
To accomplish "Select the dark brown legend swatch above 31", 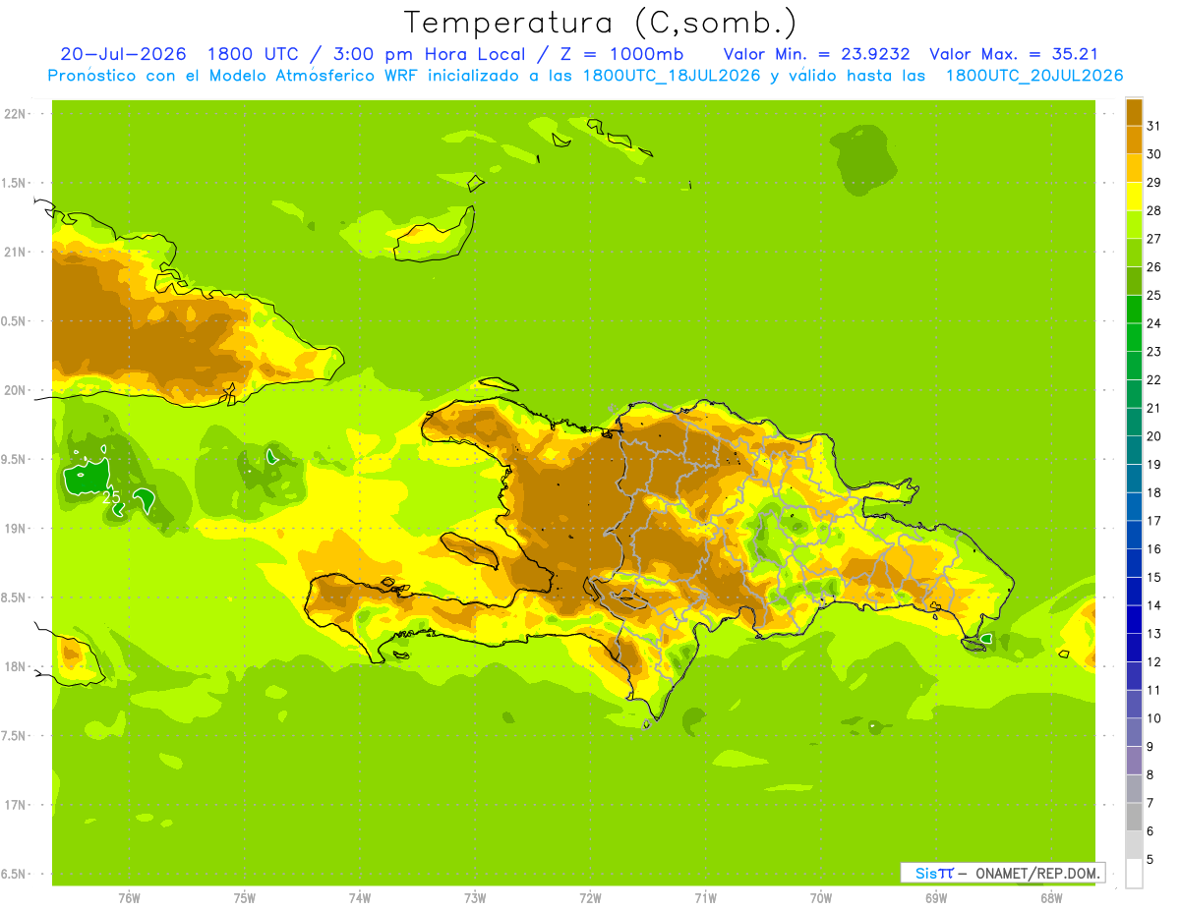I will tap(1134, 112).
